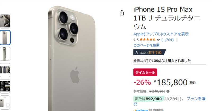
Task: Select the first thumbnail showing front and back
Action: coord(5,21)
